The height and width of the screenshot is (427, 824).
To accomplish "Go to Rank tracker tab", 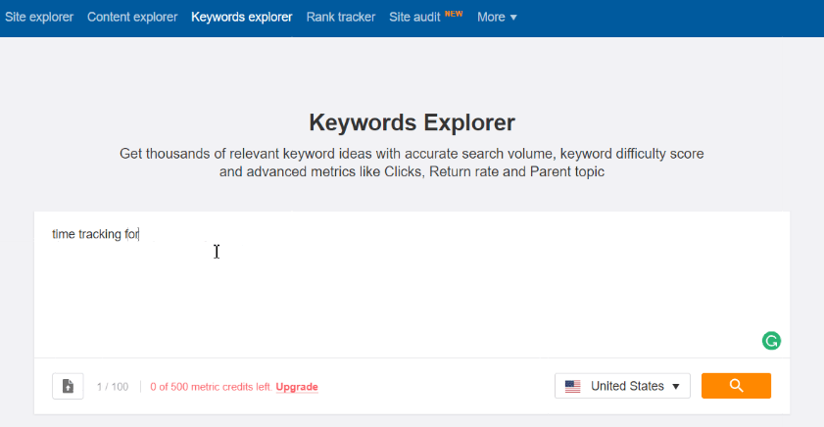I will pyautogui.click(x=341, y=18).
